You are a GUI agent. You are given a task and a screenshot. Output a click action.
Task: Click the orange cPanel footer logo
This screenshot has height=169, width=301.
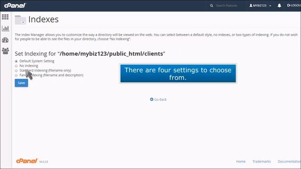click(27, 161)
